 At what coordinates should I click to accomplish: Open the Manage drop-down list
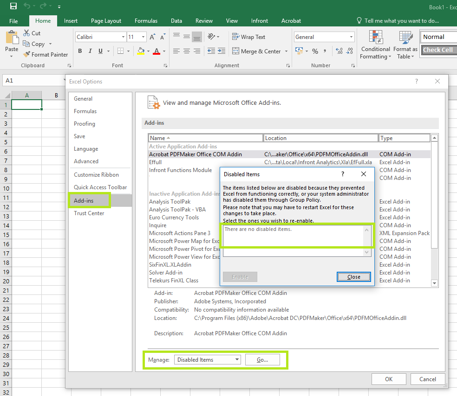tap(208, 360)
